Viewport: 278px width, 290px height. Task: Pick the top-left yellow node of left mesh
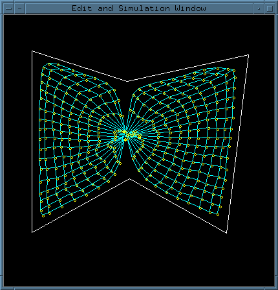pos(49,64)
